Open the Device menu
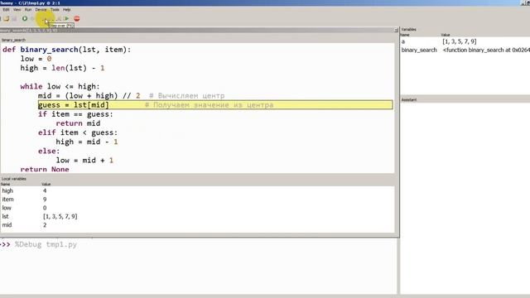Viewport: 530px width, 298px height. (x=41, y=10)
